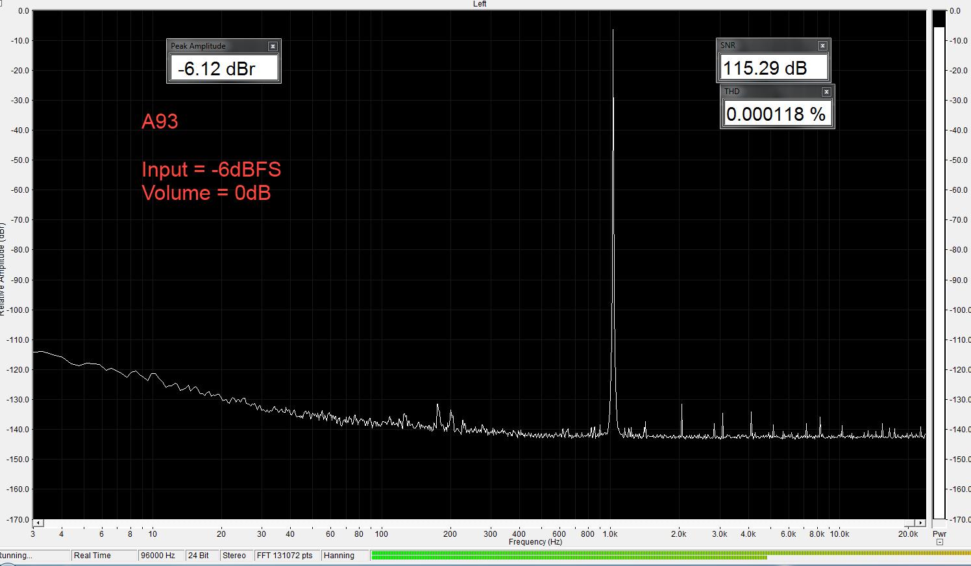Click the 'FFT 131072 pts' status entry

[287, 556]
